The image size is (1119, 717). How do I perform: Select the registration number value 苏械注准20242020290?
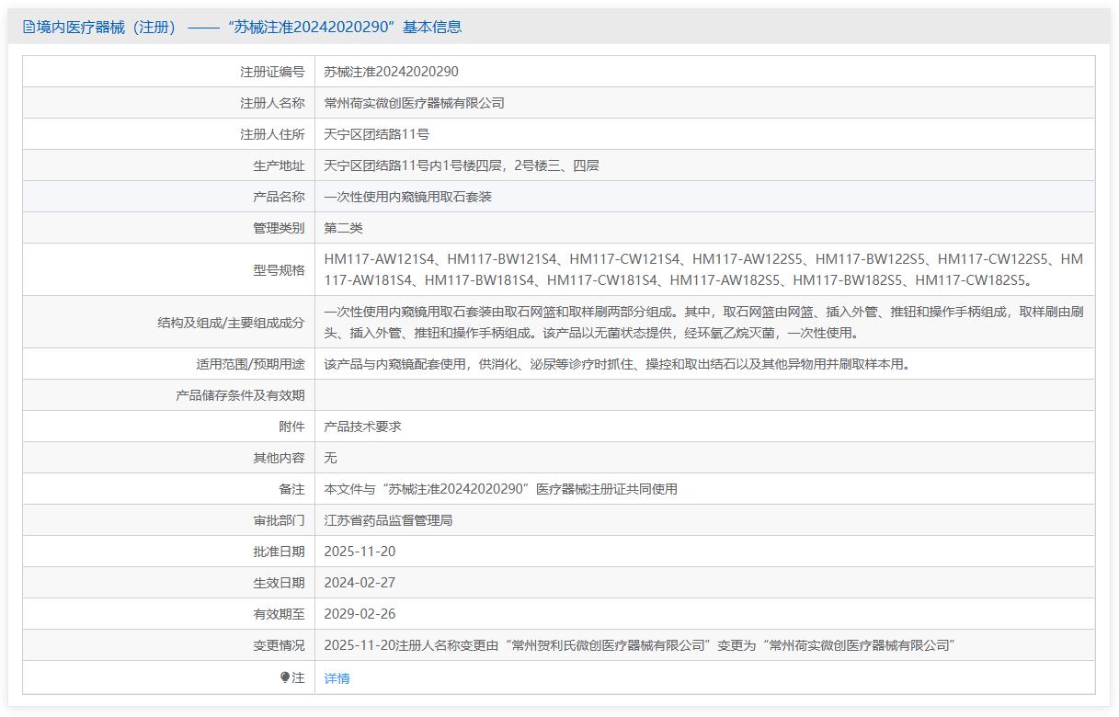coord(392,72)
